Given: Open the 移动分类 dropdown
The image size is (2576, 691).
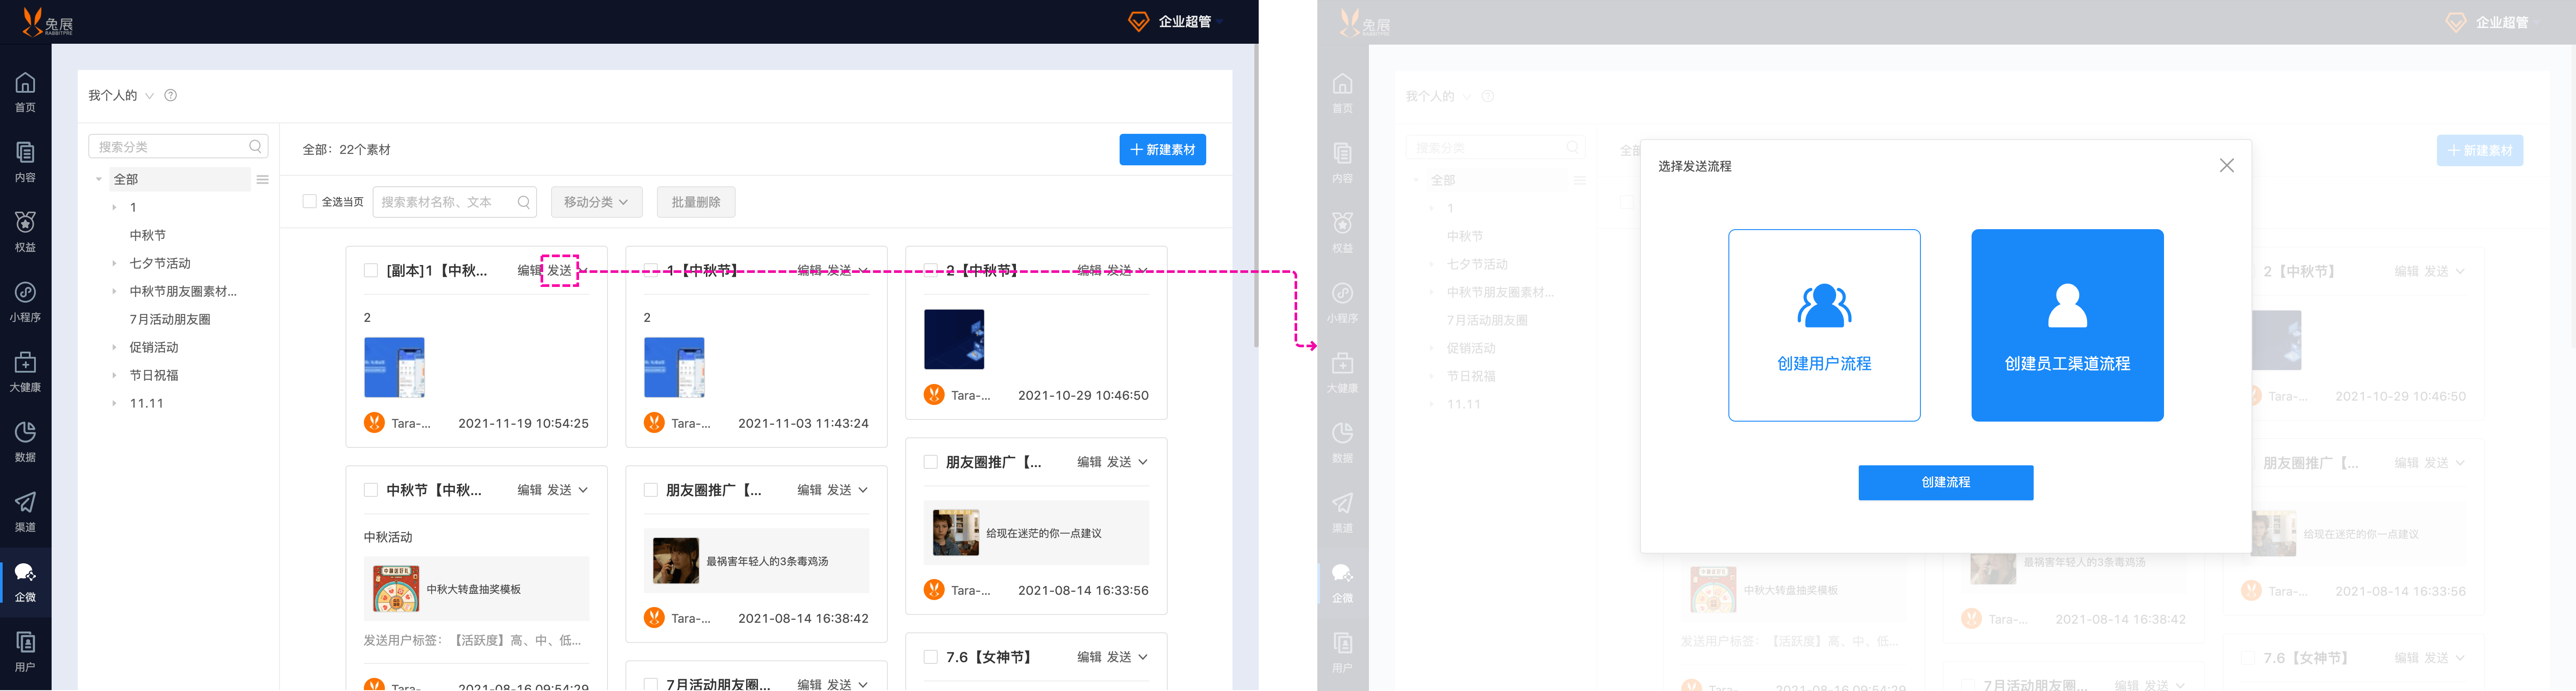Looking at the screenshot, I should [x=596, y=202].
